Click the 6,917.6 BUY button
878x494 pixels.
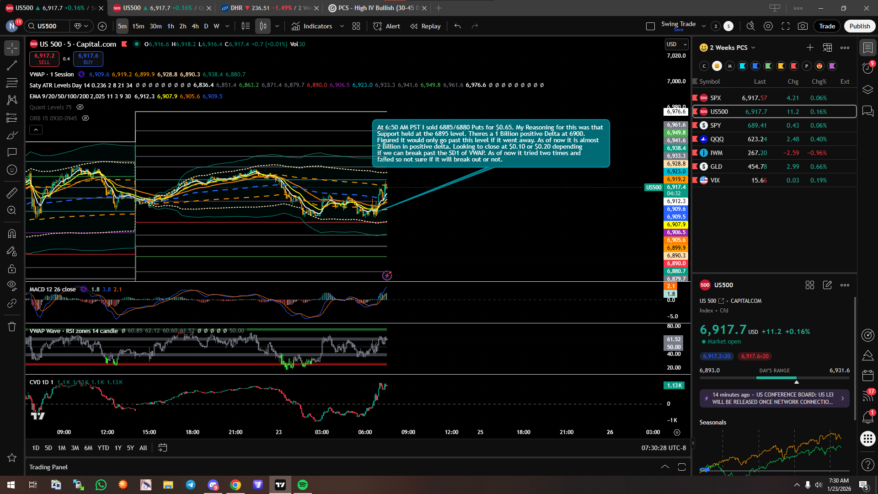[88, 58]
